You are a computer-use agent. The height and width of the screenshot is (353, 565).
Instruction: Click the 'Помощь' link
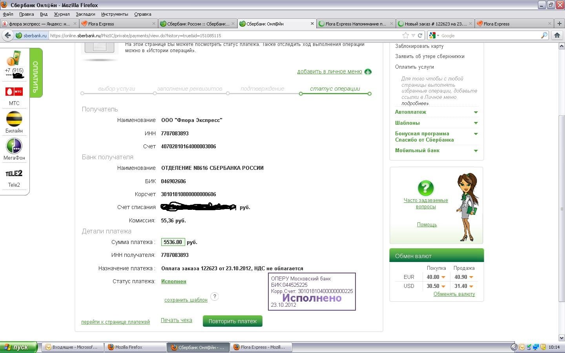point(427,225)
